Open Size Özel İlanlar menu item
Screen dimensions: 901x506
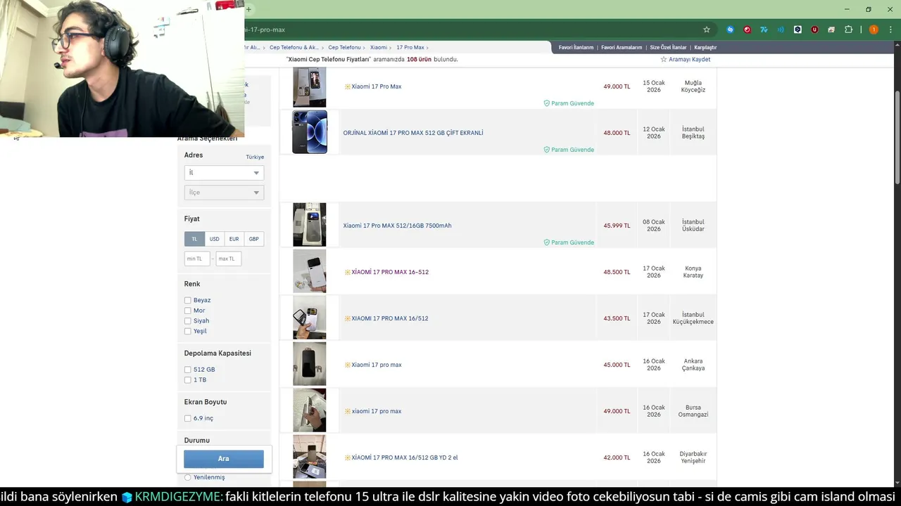[668, 48]
